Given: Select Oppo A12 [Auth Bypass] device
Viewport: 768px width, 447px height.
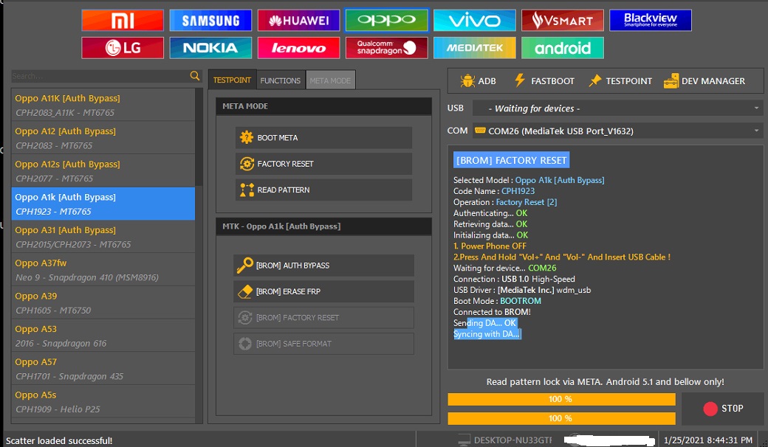Looking at the screenshot, I should coord(103,138).
